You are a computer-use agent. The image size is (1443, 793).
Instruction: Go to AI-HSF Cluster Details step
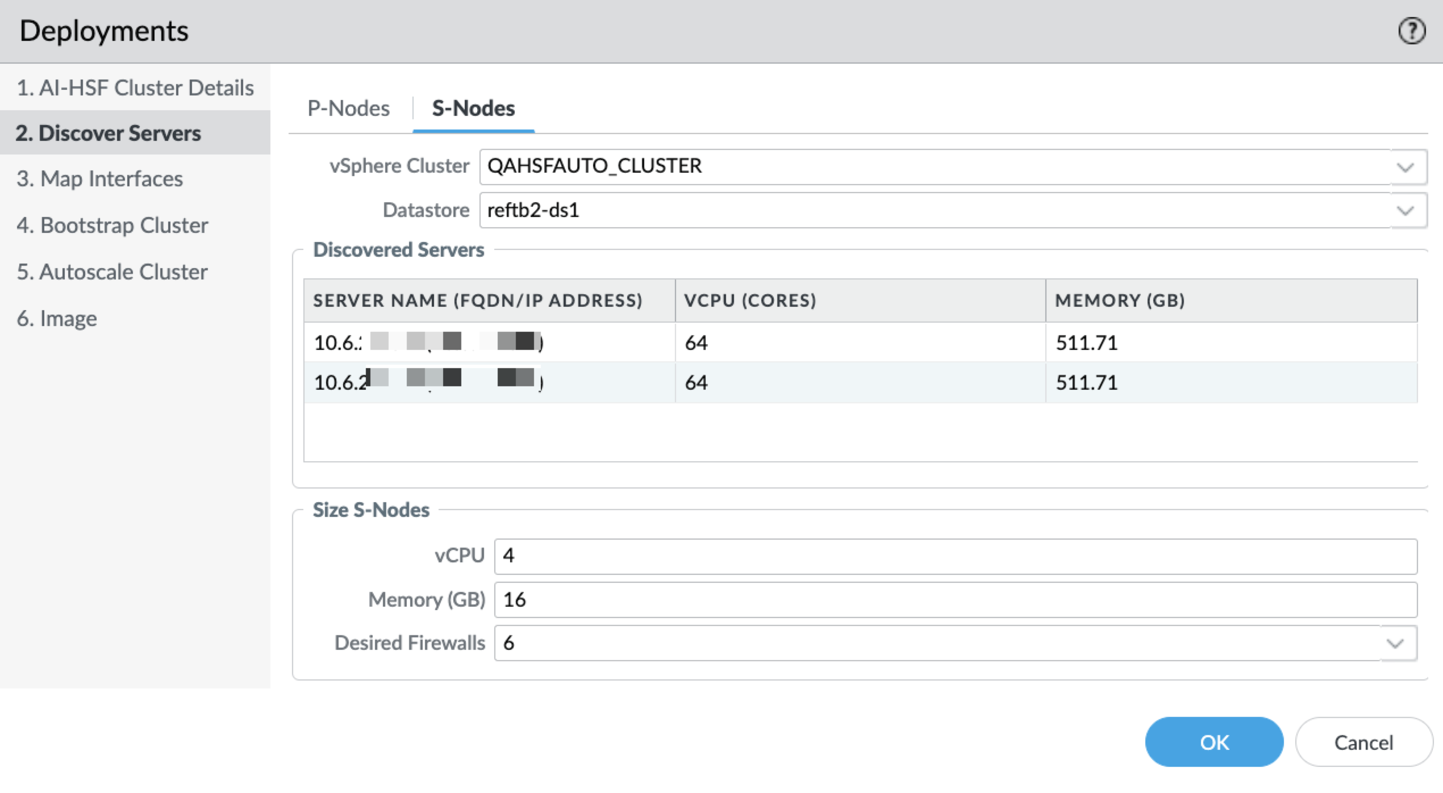click(x=135, y=88)
